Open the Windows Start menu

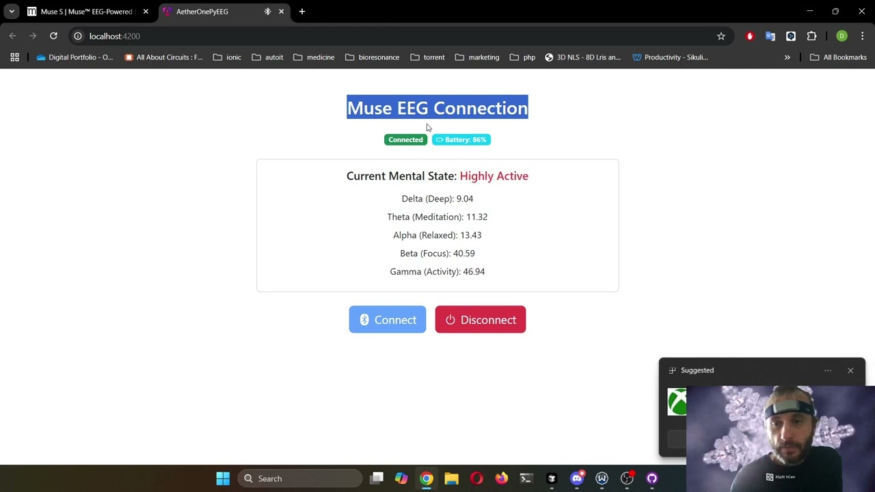point(223,478)
